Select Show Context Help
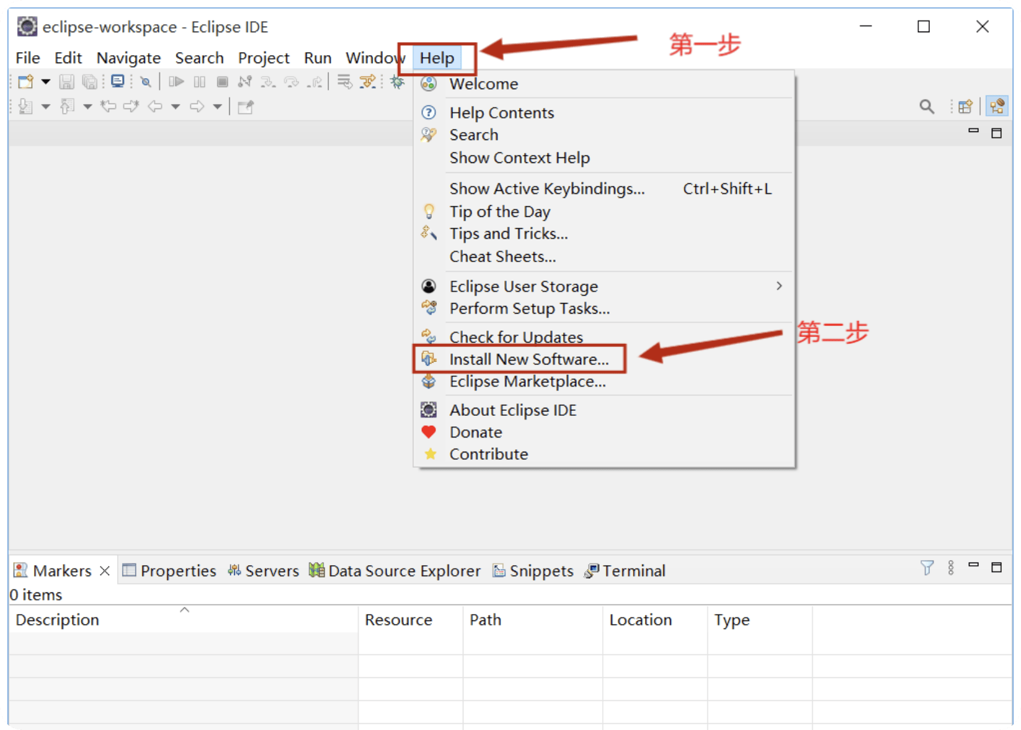Viewport: 1021px width, 730px height. (x=604, y=158)
